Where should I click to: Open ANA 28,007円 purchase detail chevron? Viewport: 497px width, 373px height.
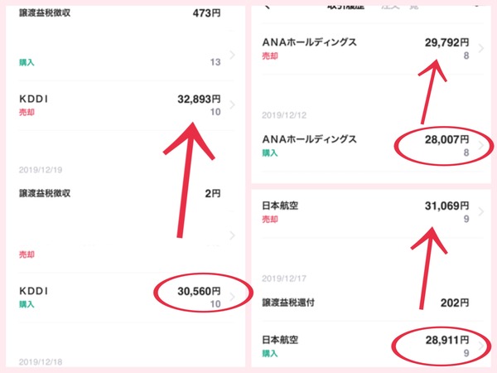tap(481, 146)
